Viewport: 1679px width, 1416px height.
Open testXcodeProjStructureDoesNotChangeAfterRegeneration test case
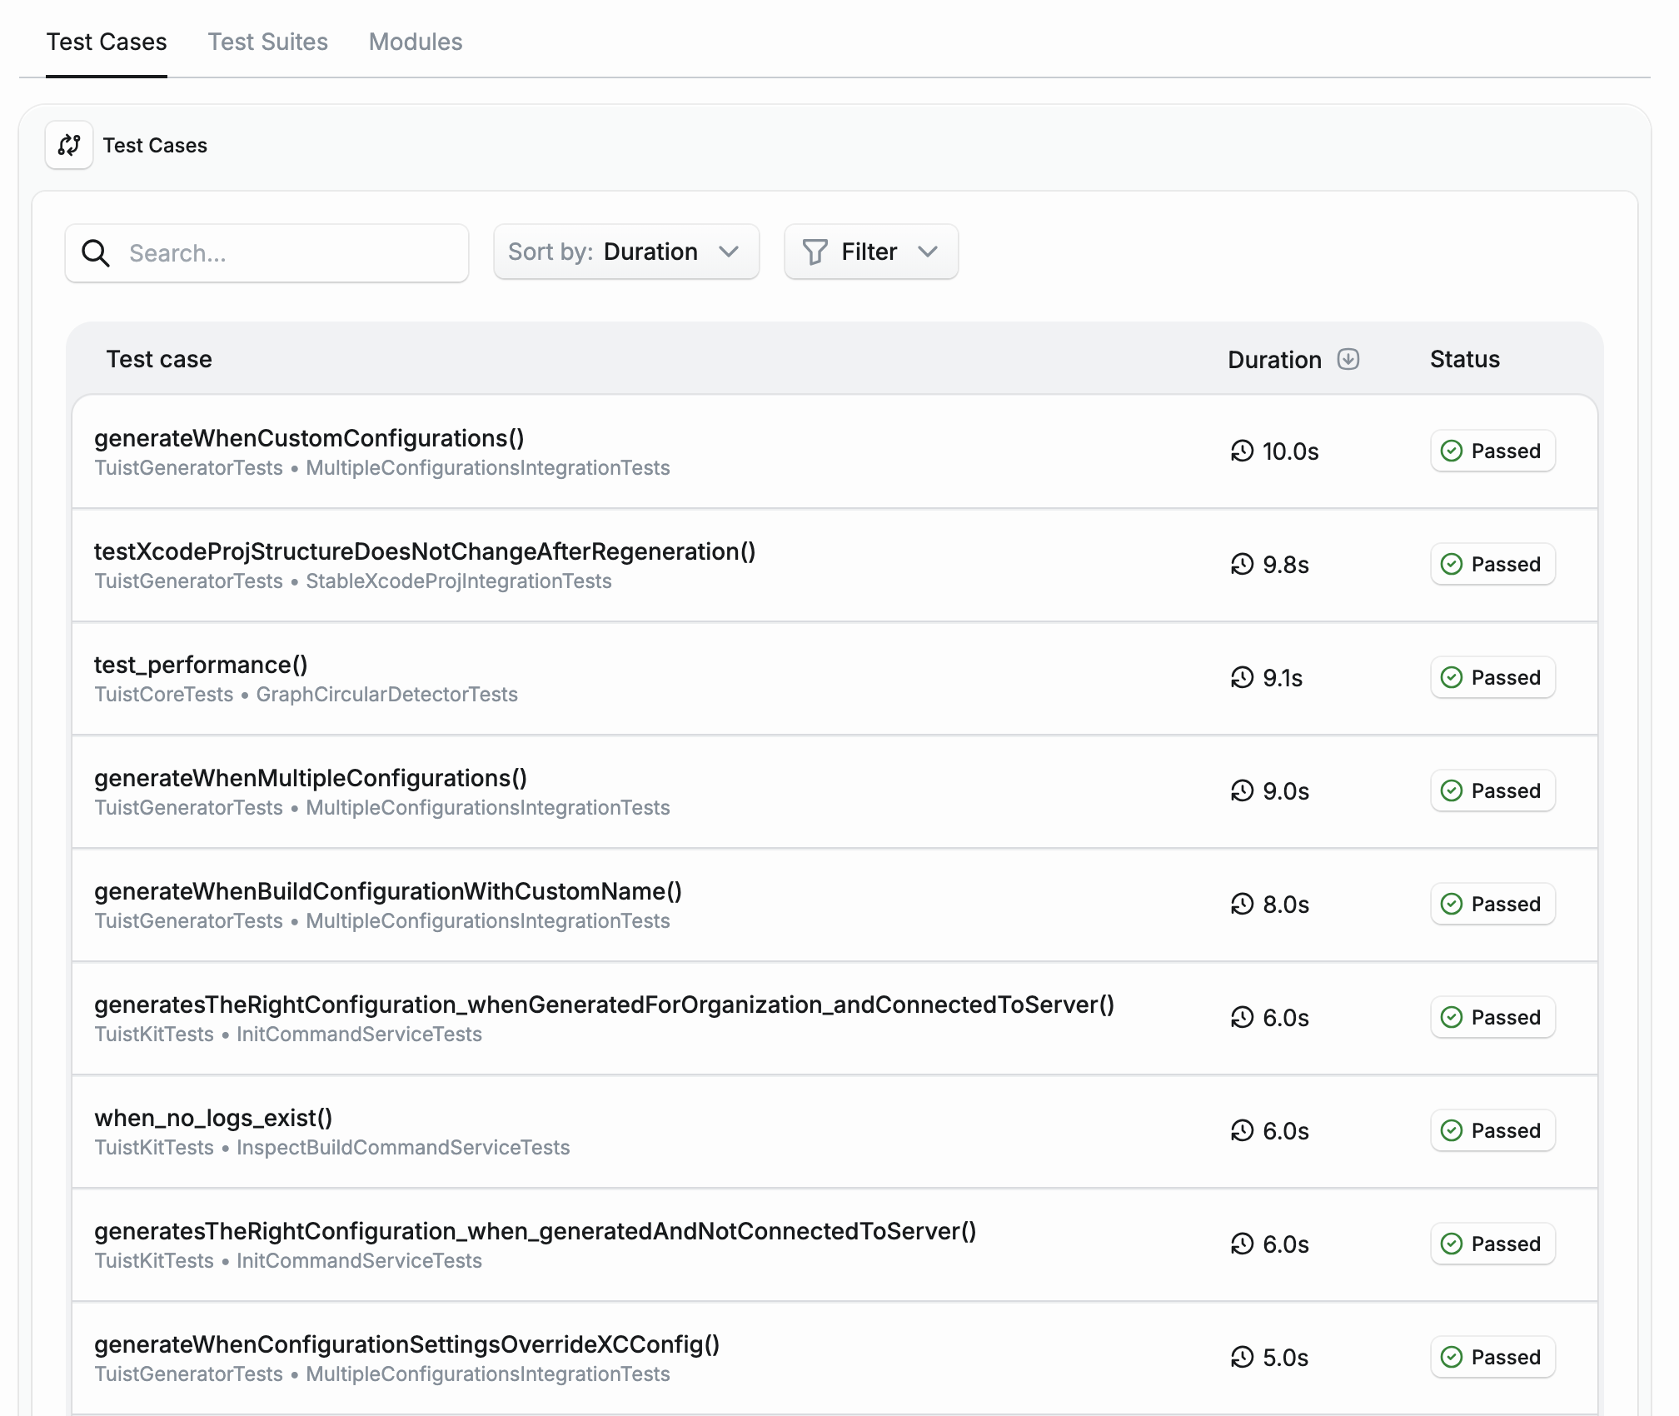pos(425,551)
